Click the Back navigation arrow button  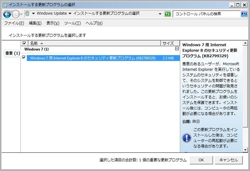7,14
